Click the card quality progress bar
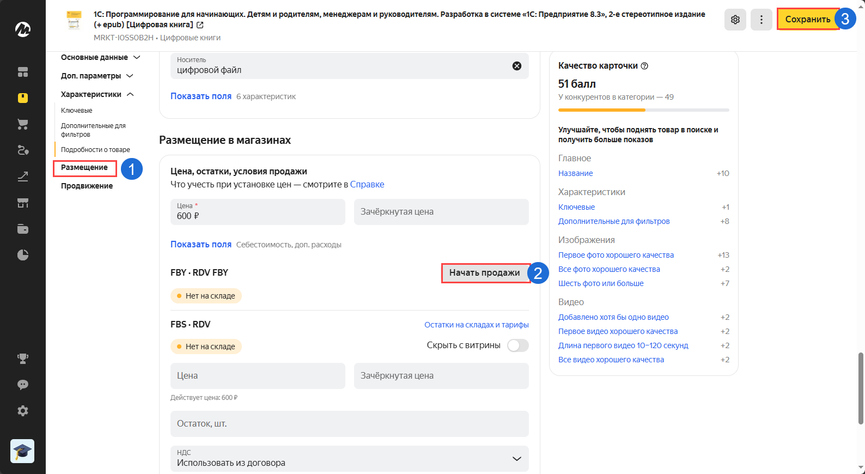The height and width of the screenshot is (474, 865). click(x=643, y=110)
